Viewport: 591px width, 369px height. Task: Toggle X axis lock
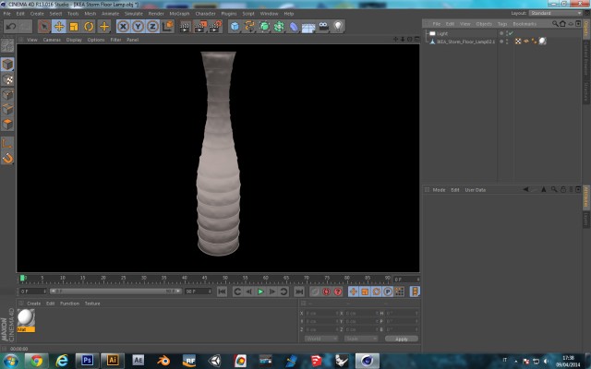[123, 27]
